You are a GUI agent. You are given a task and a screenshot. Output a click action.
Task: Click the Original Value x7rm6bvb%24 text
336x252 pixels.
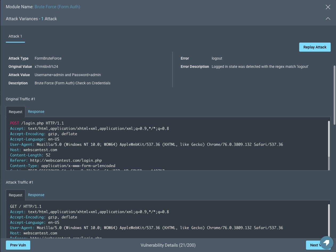coord(46,67)
